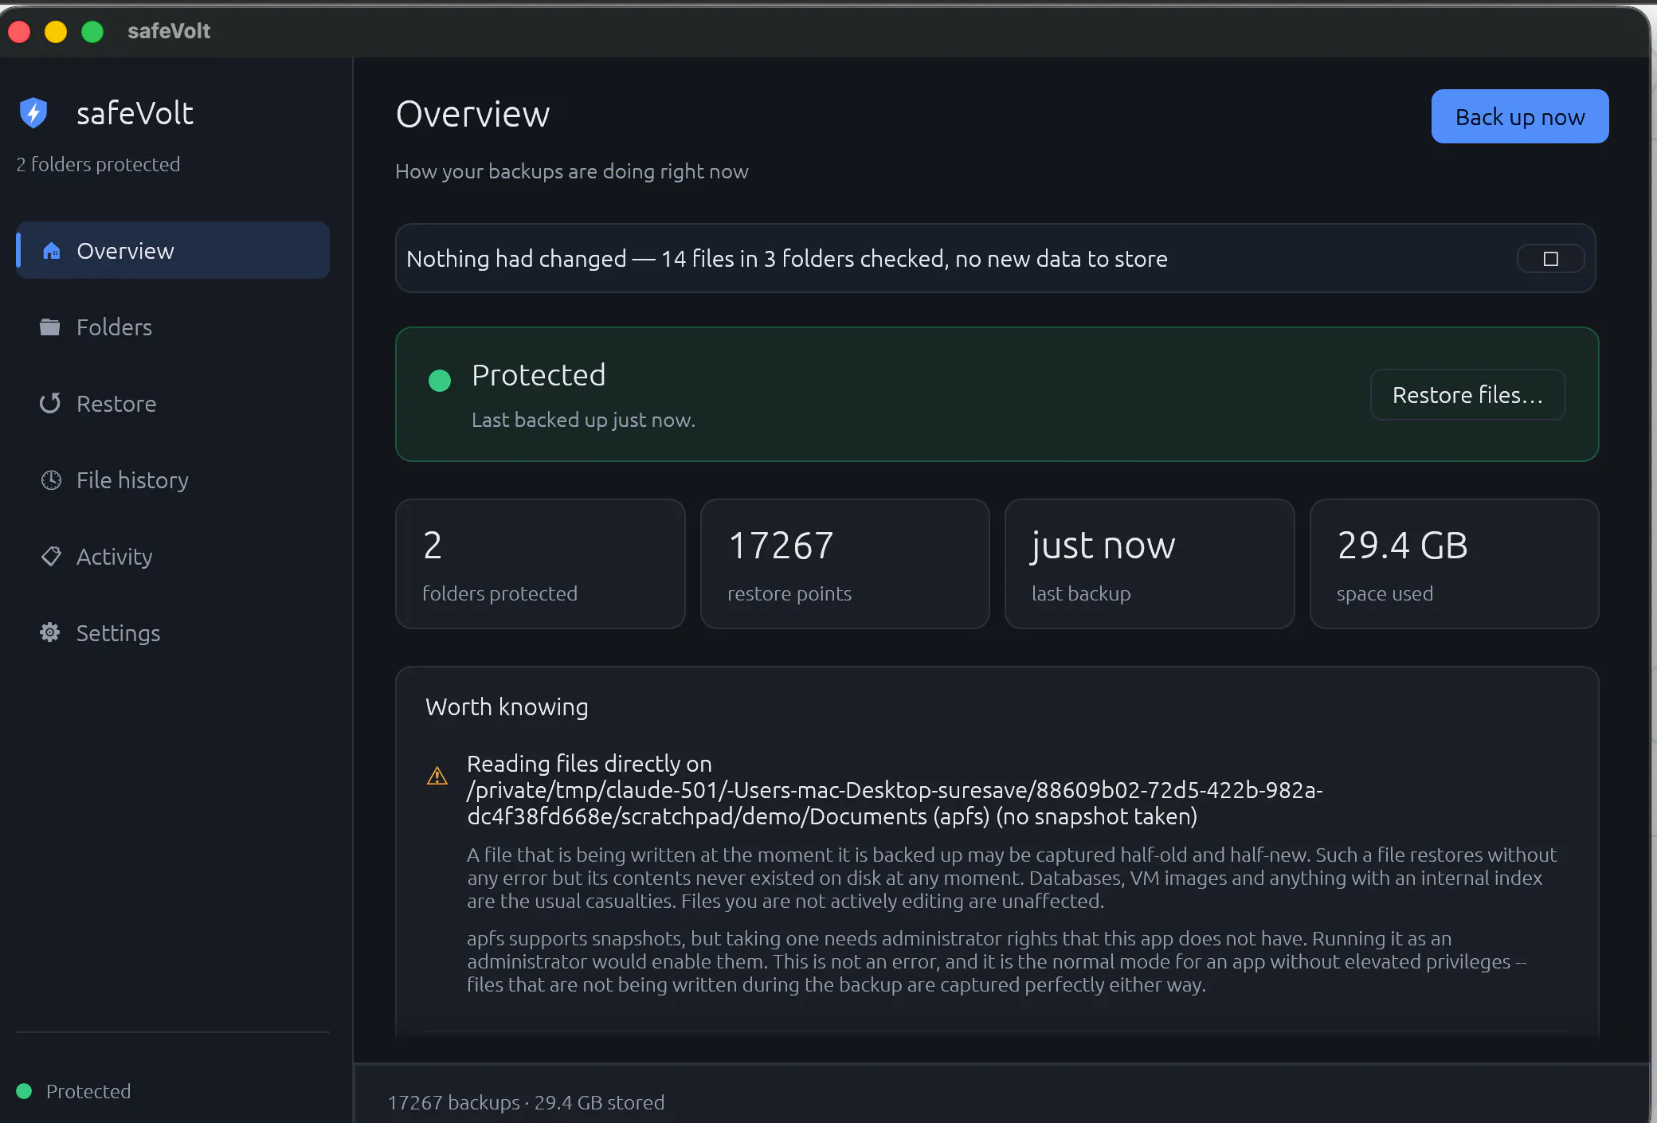Screen dimensions: 1657x1123
Task: Open the Settings section
Action: click(x=173, y=633)
